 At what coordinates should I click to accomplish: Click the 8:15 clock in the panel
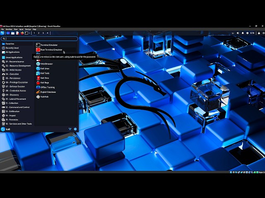[x=252, y=33]
